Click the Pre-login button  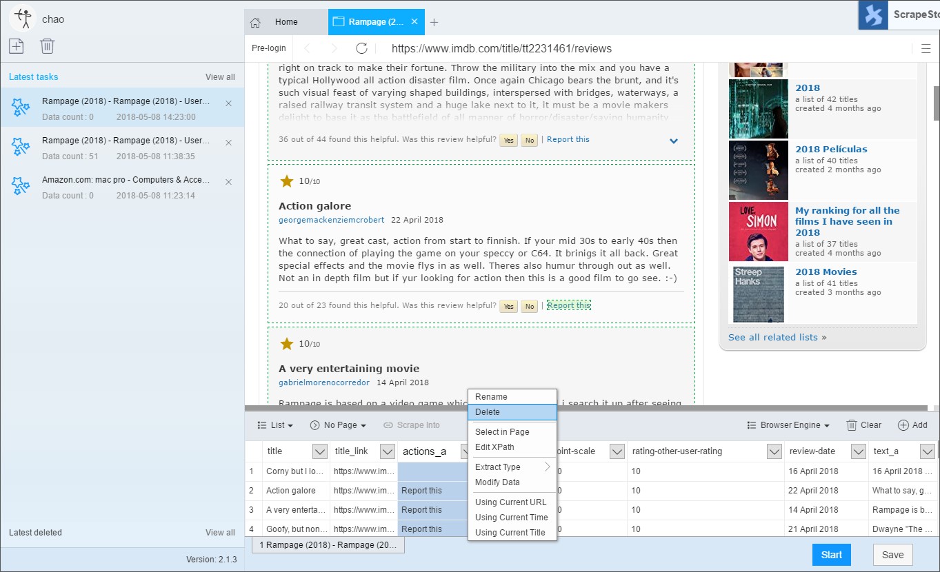[268, 48]
